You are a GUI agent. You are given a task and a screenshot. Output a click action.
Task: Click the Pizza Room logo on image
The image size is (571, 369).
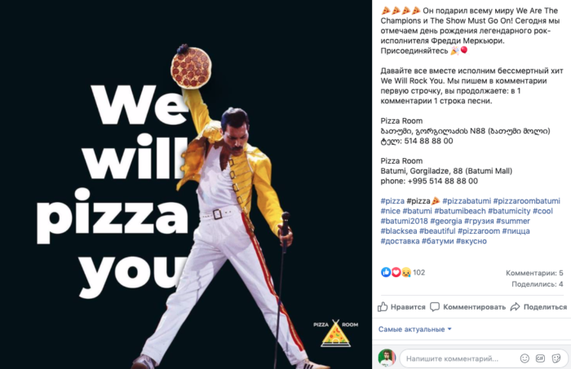[336, 333]
